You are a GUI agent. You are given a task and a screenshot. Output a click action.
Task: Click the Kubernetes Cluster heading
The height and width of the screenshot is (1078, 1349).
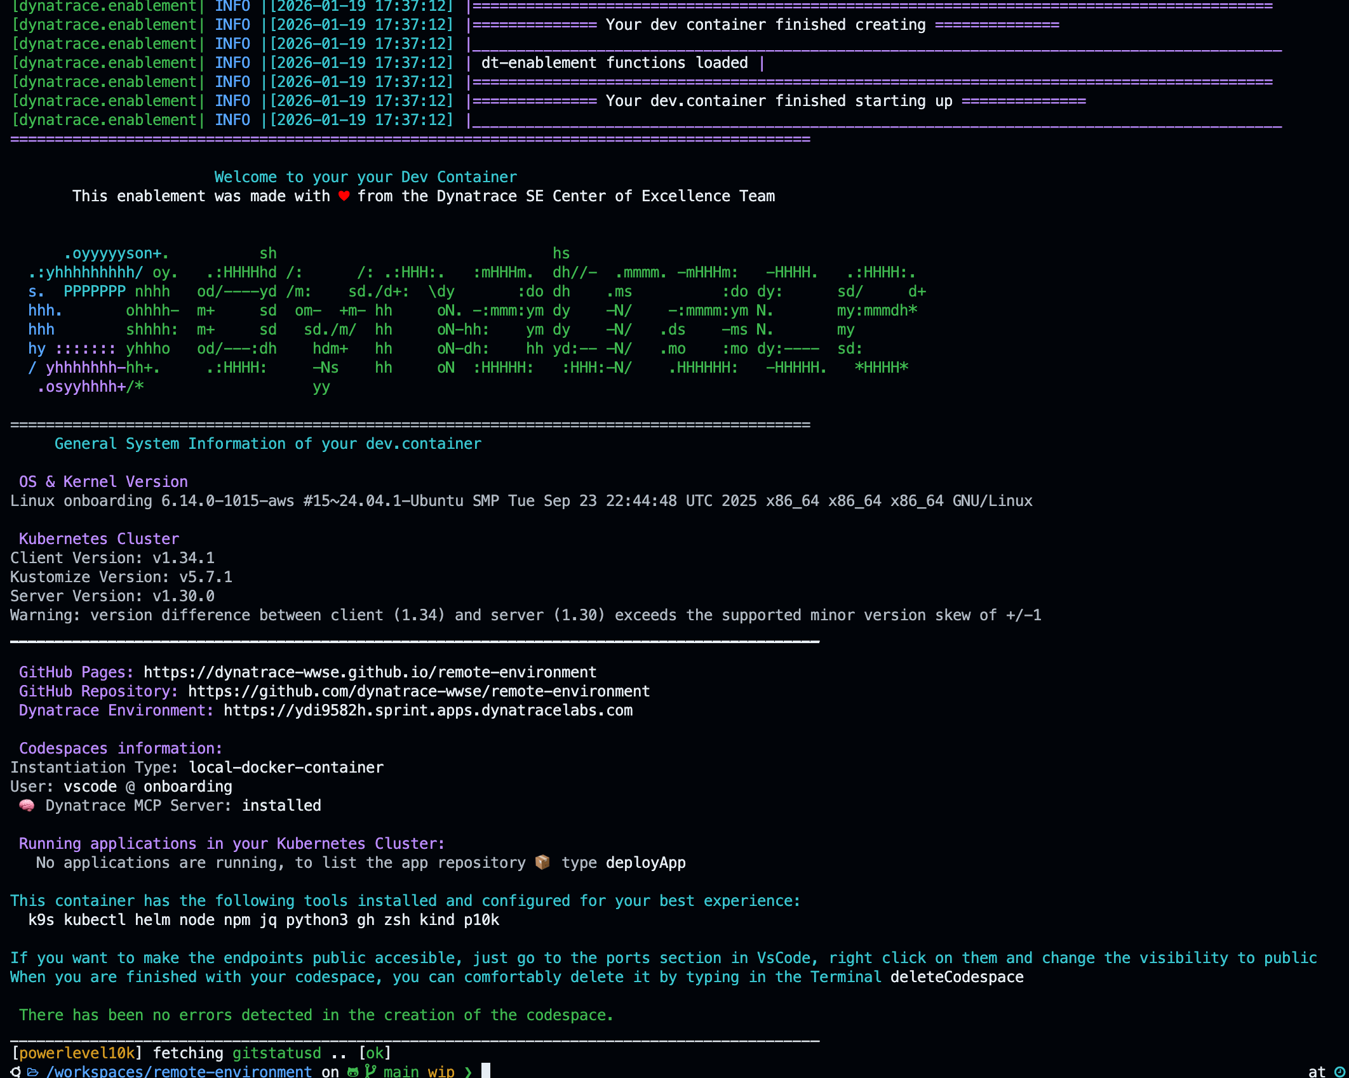click(99, 538)
